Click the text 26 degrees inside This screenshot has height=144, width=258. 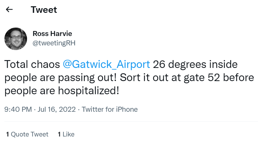(x=195, y=65)
